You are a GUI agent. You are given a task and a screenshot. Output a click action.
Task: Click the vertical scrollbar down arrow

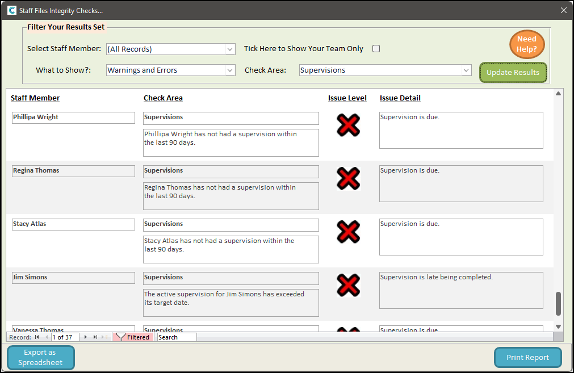pyautogui.click(x=558, y=326)
